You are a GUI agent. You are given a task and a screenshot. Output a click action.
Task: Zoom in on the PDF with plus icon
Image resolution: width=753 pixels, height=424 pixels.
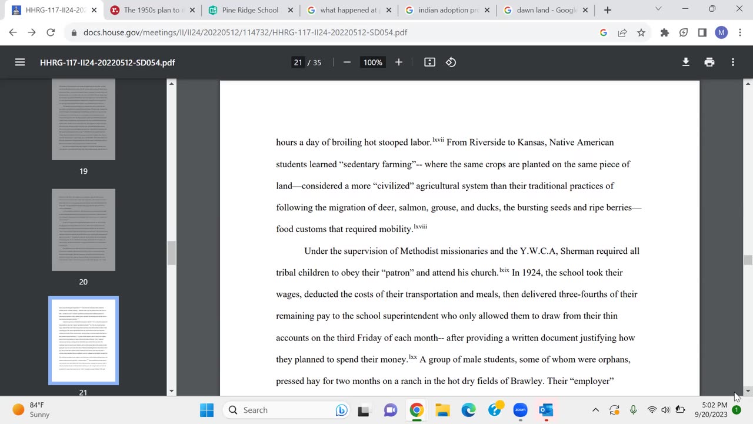[399, 62]
